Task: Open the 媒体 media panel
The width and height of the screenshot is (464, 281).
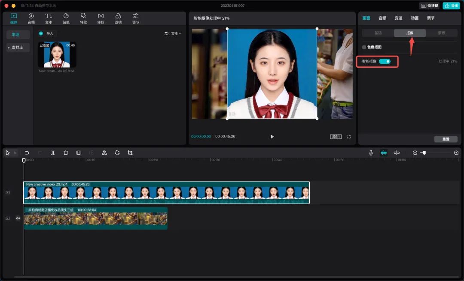Action: (14, 18)
